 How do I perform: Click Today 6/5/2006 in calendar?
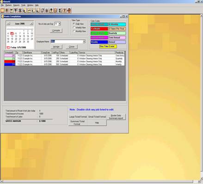pyautogui.click(x=16, y=48)
